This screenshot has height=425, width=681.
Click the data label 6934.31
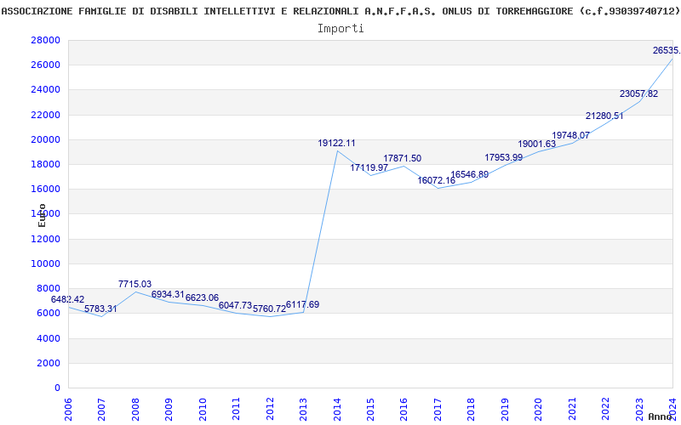[x=168, y=294]
